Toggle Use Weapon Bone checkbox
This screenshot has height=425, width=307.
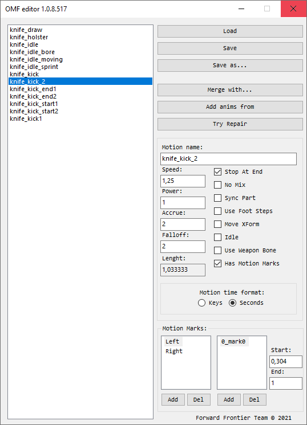tap(217, 250)
